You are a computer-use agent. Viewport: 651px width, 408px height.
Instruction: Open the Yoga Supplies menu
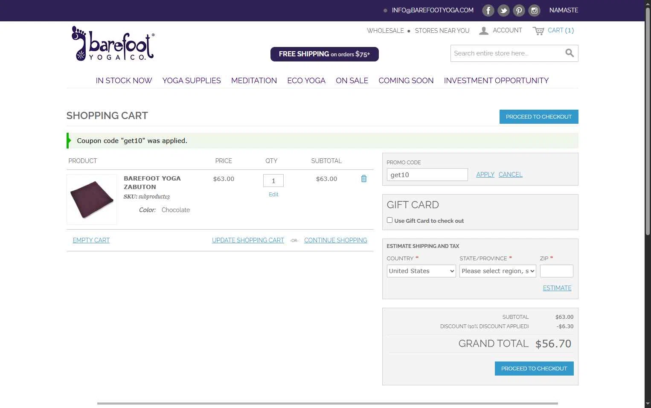click(192, 81)
